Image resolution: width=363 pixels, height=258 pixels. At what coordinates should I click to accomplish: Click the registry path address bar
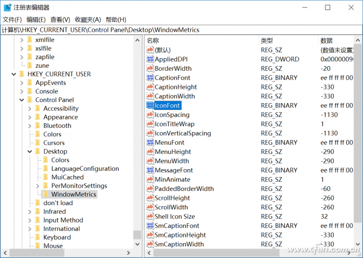(180, 30)
